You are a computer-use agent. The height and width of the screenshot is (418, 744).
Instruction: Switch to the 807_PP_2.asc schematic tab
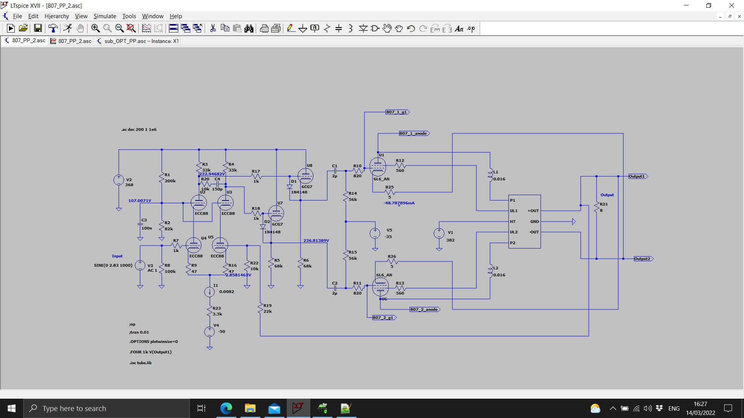click(25, 41)
